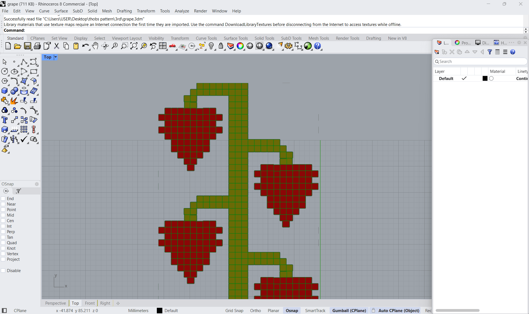This screenshot has width=529, height=314.
Task: Toggle Grid Snap in the status bar
Action: [234, 310]
